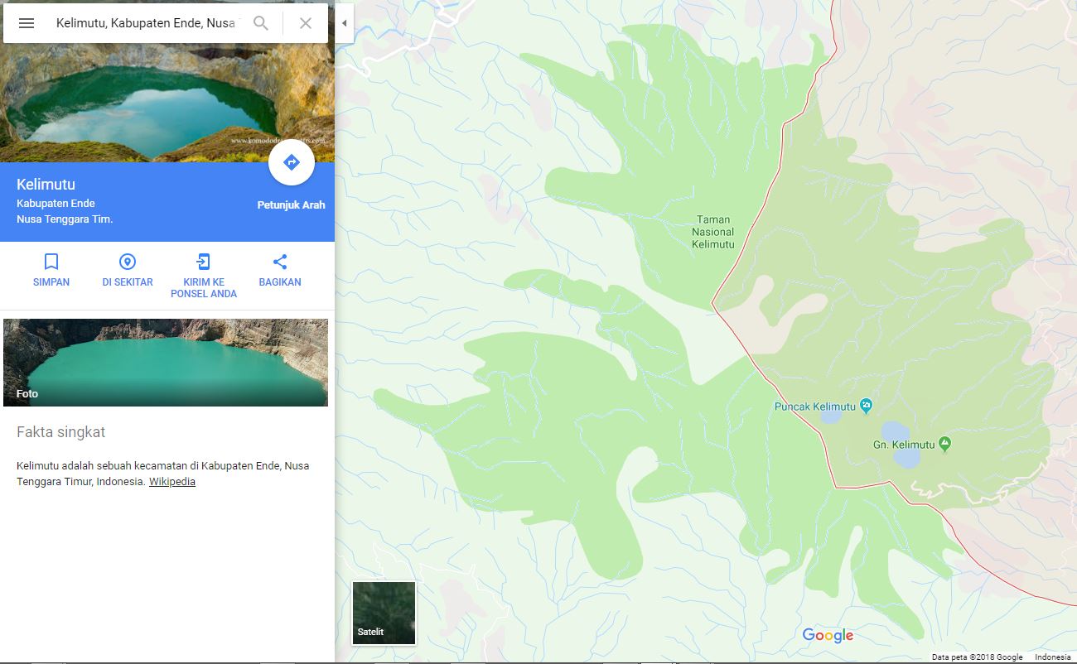Open DI SEKITAR nearby search
The height and width of the screenshot is (664, 1077).
tap(128, 262)
